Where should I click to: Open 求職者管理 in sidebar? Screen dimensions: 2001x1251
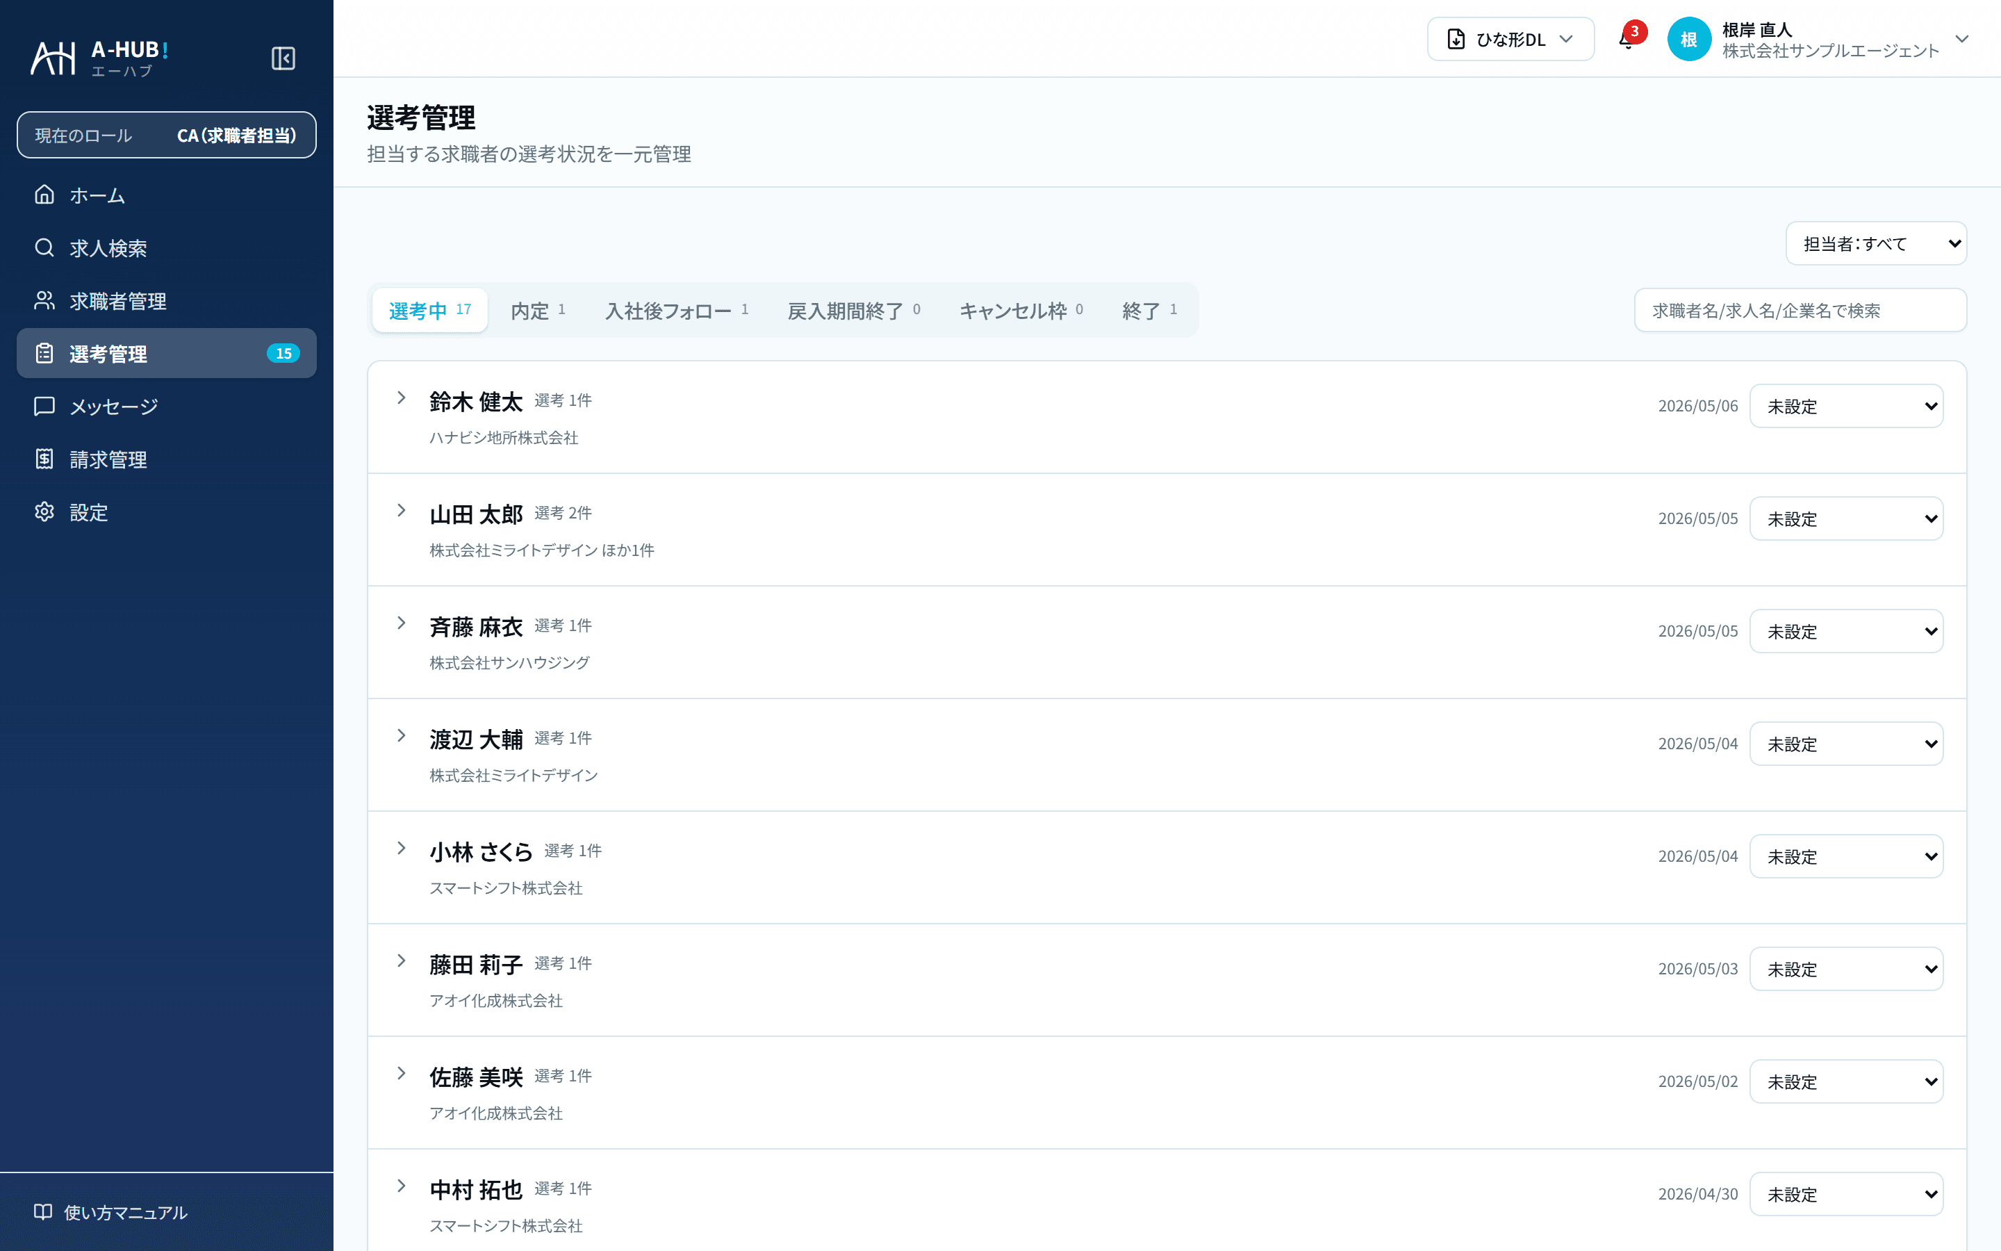click(x=166, y=300)
